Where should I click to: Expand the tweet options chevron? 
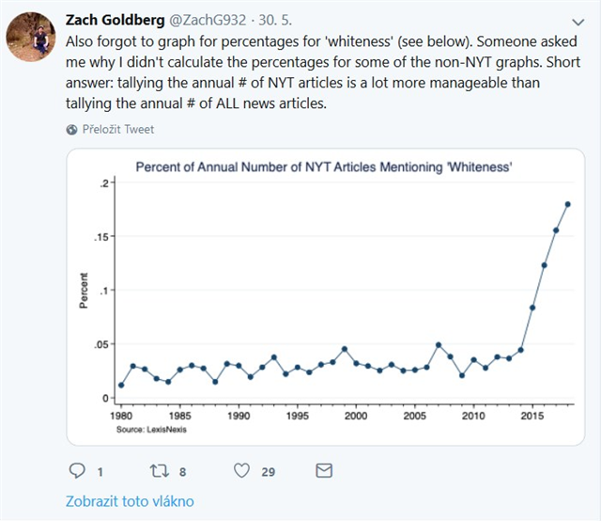point(577,21)
